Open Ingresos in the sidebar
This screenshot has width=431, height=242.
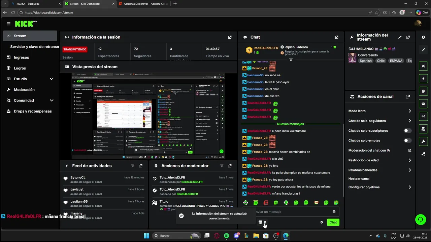click(x=30, y=57)
